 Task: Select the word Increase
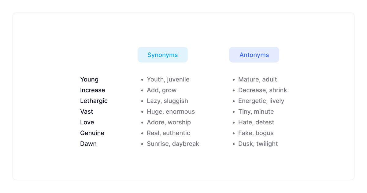coord(92,90)
